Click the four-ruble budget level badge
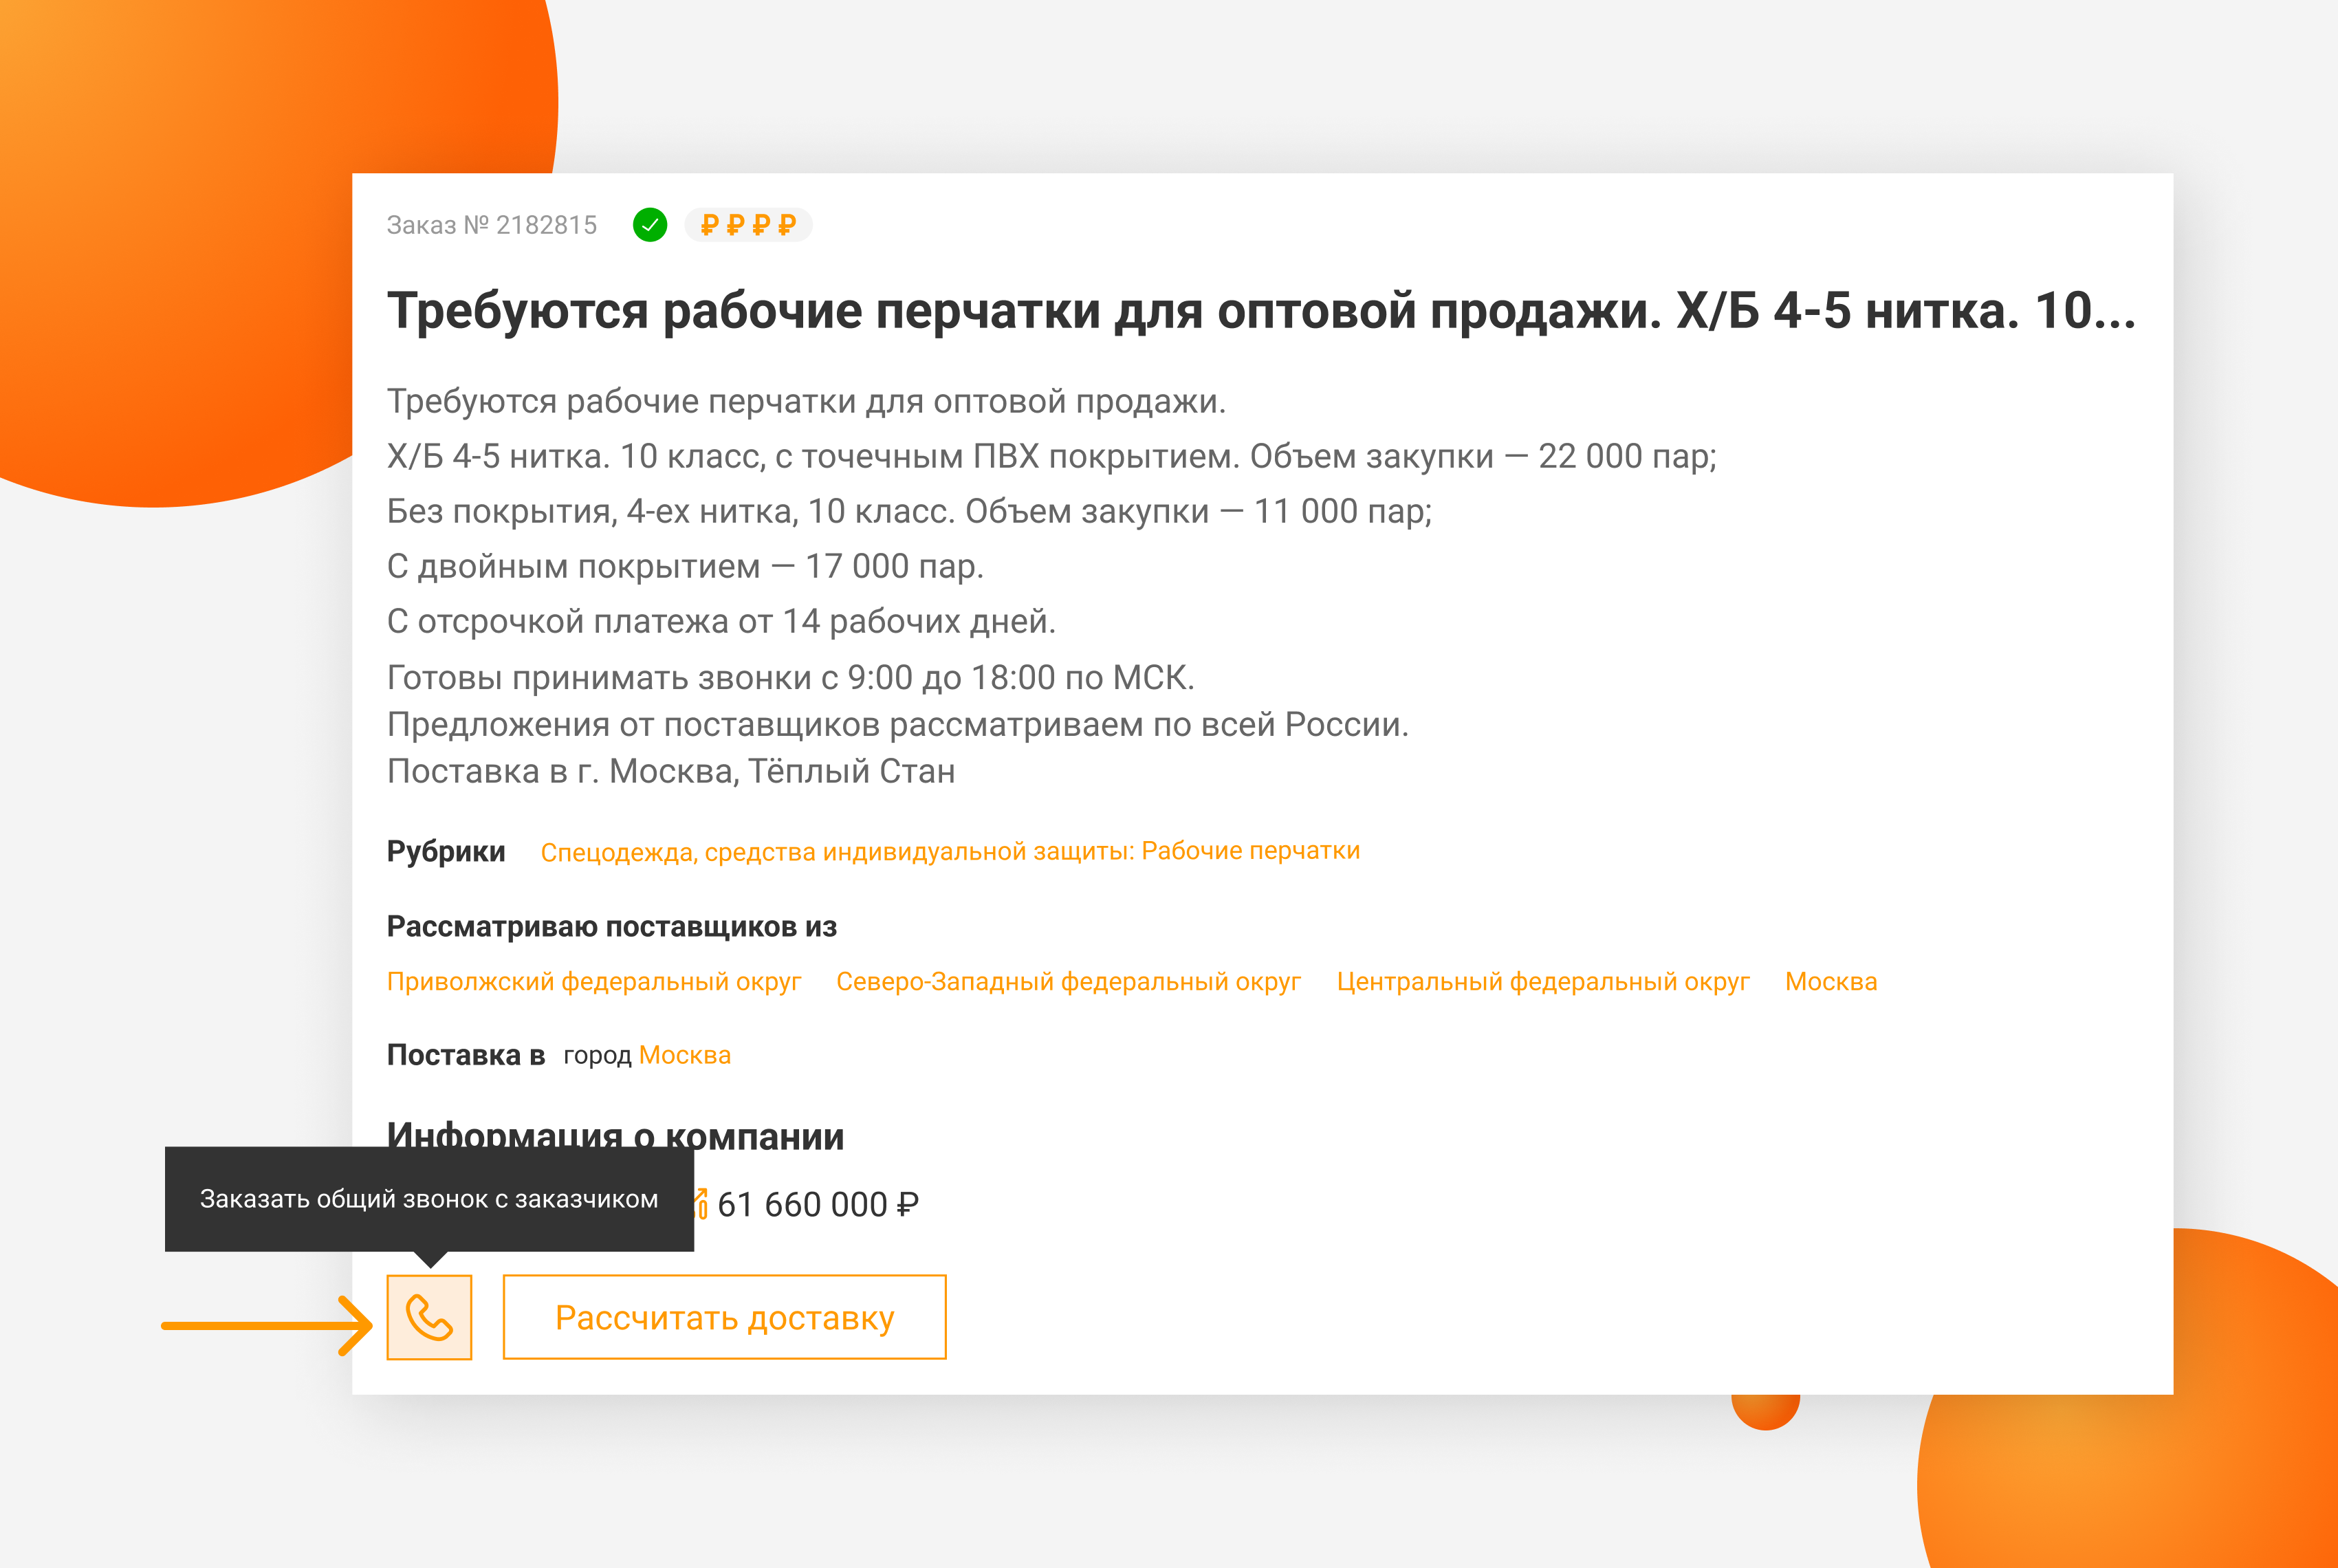 (748, 225)
